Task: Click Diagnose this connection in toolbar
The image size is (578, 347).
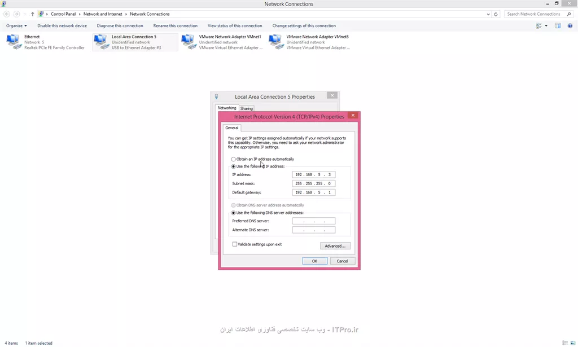Action: tap(120, 25)
